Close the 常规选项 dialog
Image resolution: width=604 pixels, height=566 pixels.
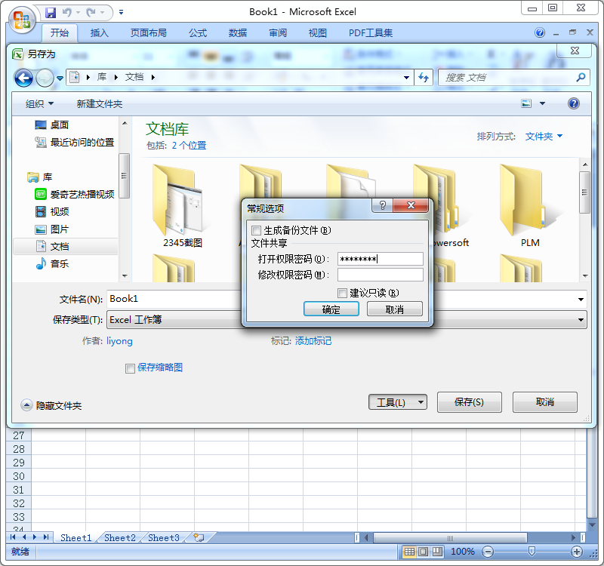[411, 205]
